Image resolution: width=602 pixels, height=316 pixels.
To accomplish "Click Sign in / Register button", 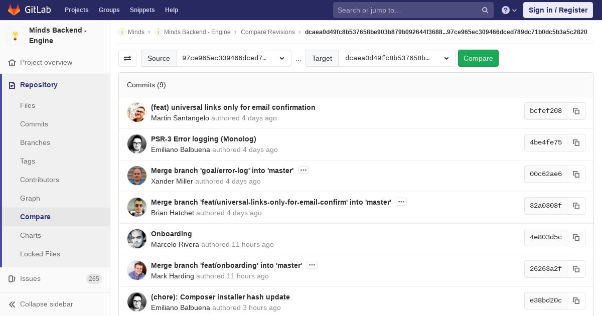I will coord(558,10).
